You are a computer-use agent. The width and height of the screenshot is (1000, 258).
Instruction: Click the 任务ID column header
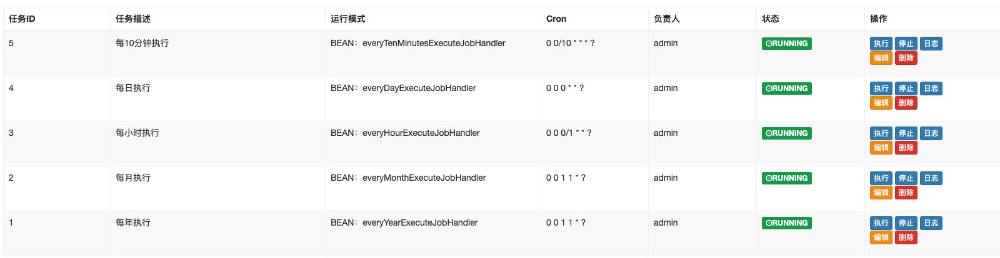click(x=22, y=19)
